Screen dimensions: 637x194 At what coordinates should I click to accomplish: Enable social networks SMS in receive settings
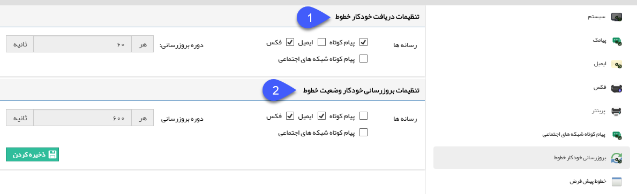364,59
